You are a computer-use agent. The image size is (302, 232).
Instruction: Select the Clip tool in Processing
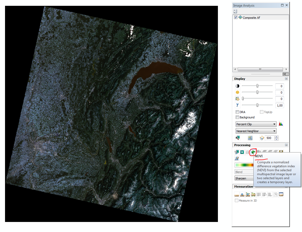(x=236, y=152)
